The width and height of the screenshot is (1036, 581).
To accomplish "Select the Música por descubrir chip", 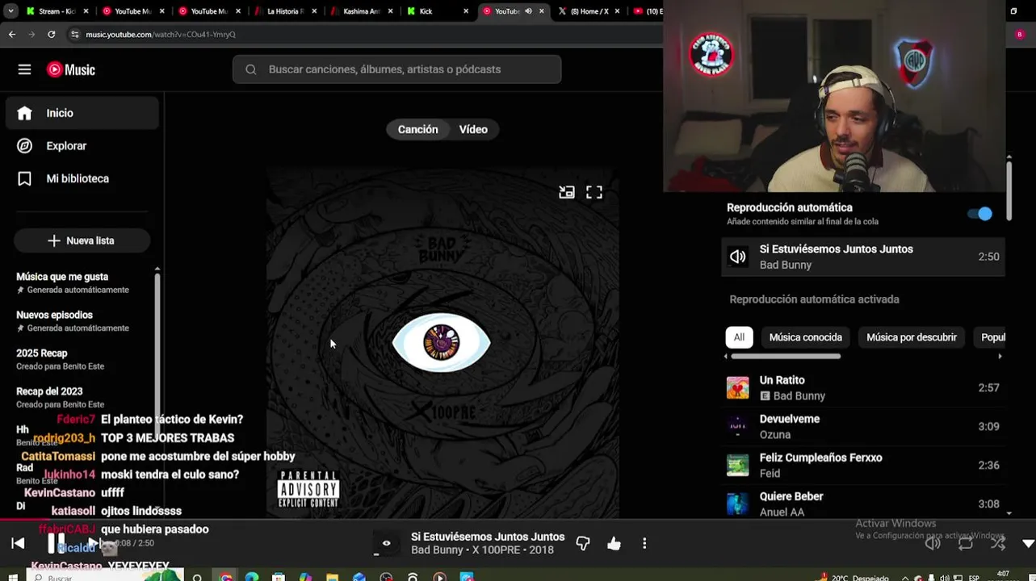I will (912, 337).
